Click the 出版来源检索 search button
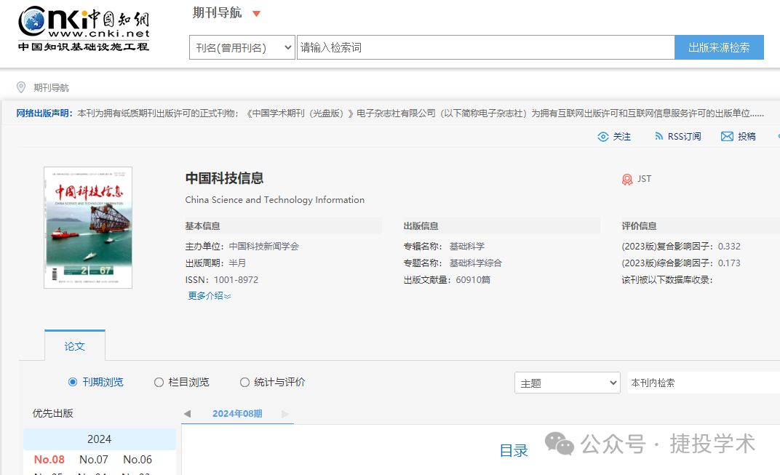 point(719,48)
